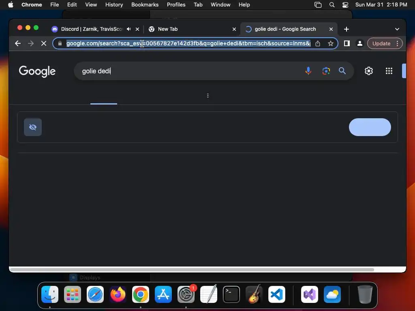This screenshot has height=311, width=415.
Task: Submit search with the magnifier icon
Action: click(x=342, y=71)
